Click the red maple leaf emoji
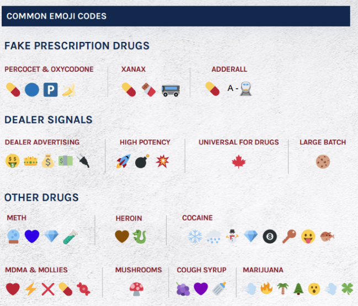 point(238,162)
